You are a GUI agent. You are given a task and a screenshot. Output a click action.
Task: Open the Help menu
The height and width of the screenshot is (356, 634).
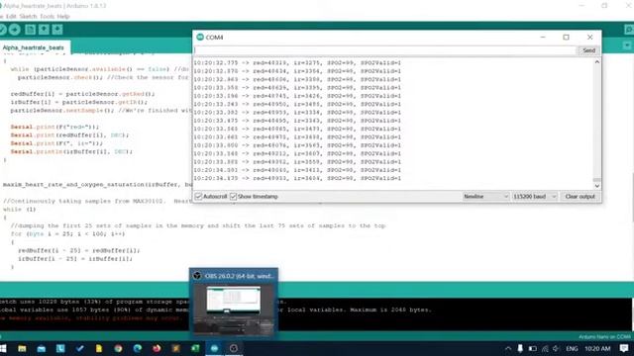coord(63,16)
